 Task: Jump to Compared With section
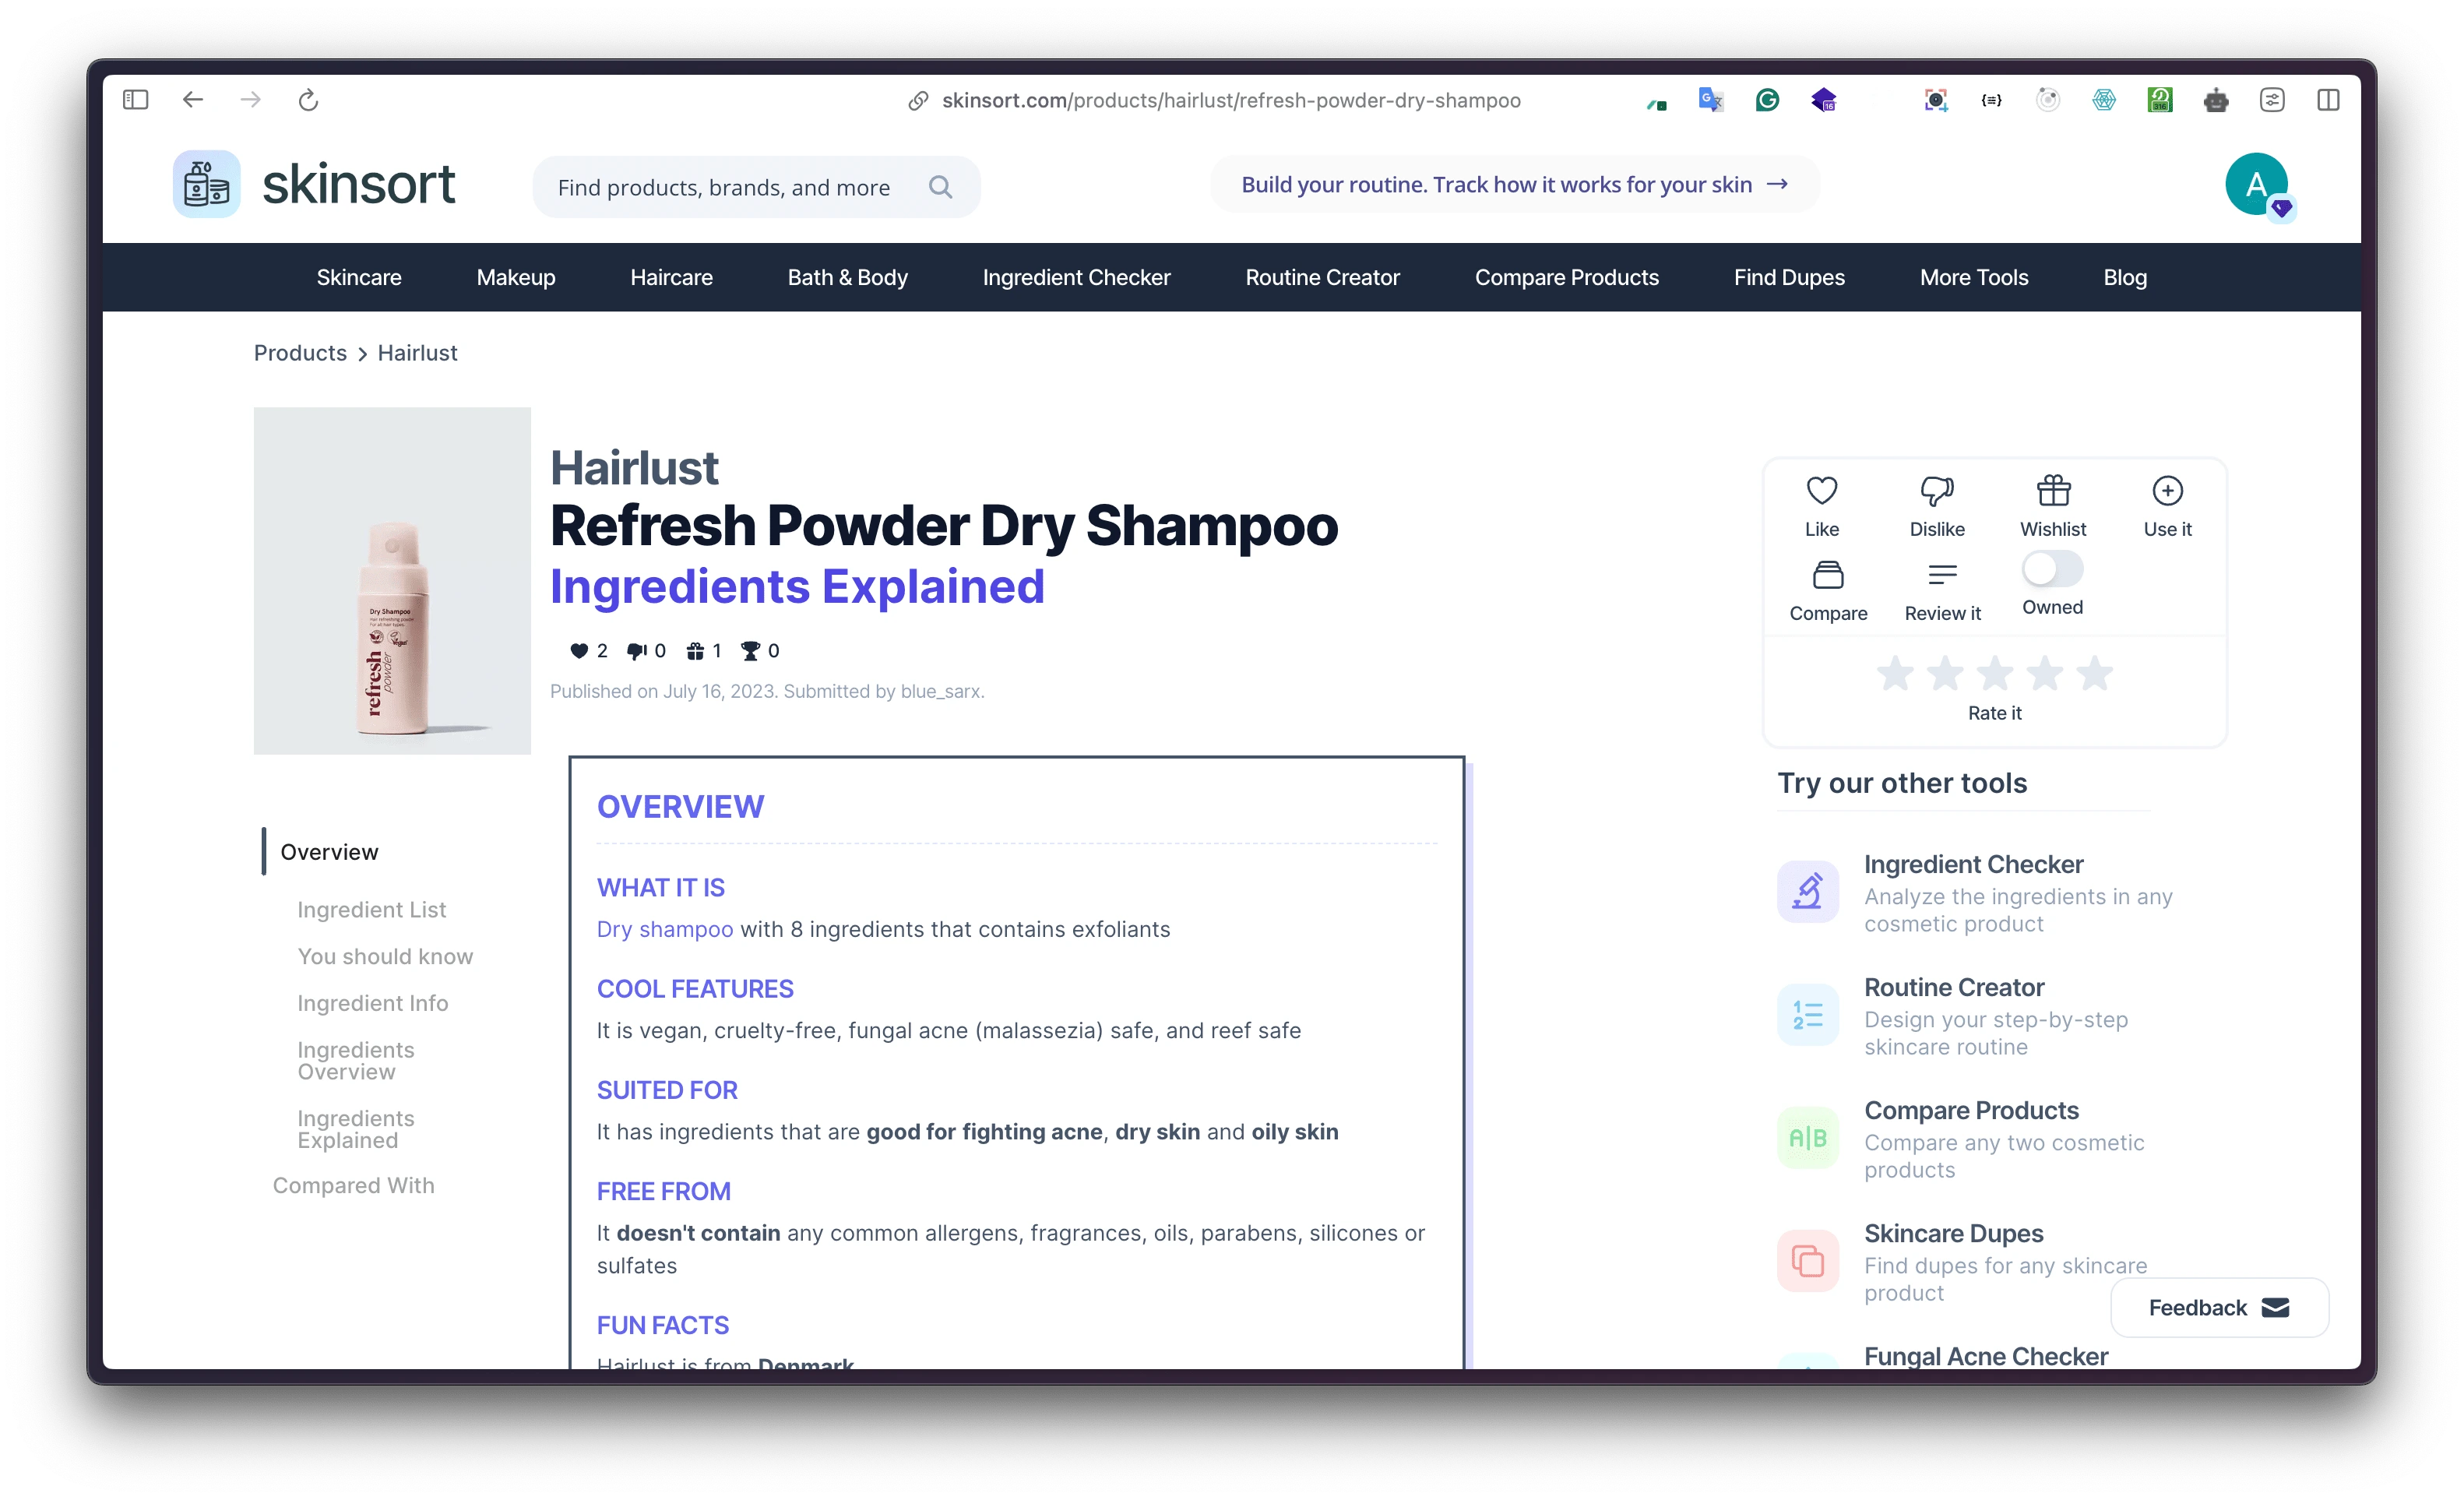[x=353, y=1185]
